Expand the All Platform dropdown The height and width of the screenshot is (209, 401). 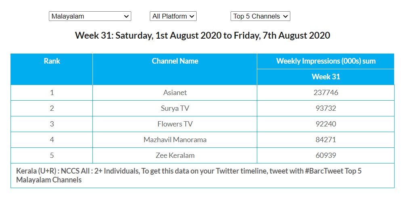coord(173,16)
